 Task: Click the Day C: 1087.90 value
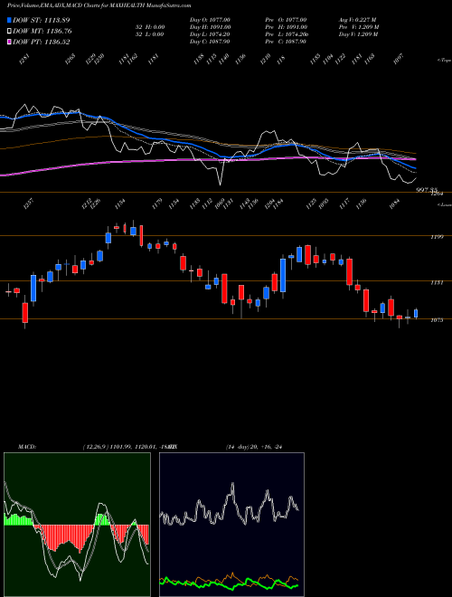tap(210, 42)
